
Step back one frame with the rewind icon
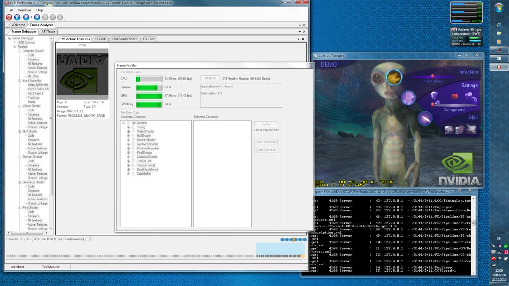26,17
